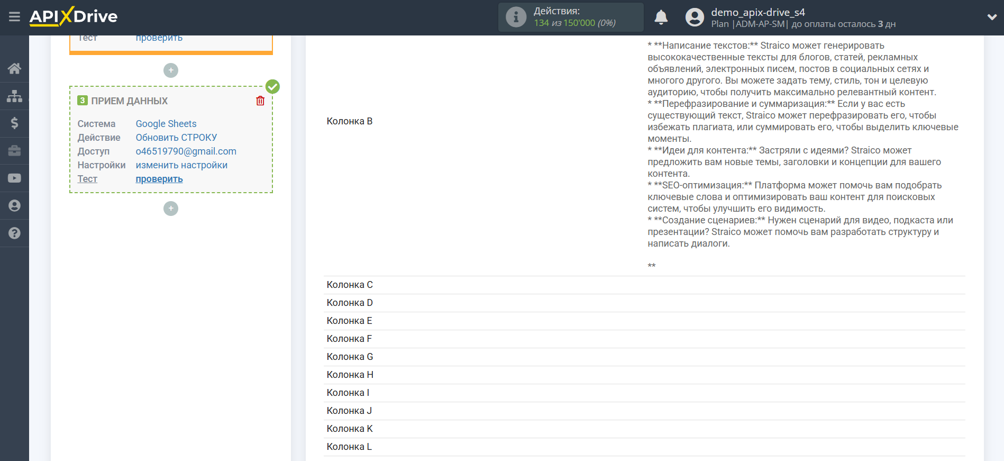Click the ПРИЕМ ДАННЫХ heading

[x=130, y=101]
